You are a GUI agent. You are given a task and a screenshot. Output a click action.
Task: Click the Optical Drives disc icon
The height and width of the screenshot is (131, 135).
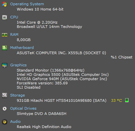pyautogui.click(x=5, y=109)
